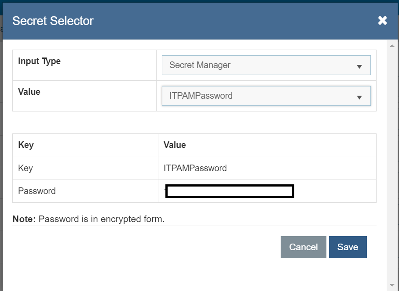The width and height of the screenshot is (399, 291).
Task: Click the note about encrypted password
Action: (x=88, y=219)
